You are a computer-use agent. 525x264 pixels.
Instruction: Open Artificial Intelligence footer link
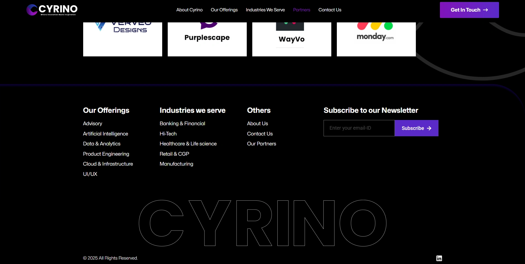coord(106,134)
